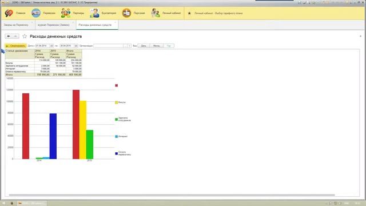The width and height of the screenshot is (366, 206).
Task: Open calendar picker for start date
Action: point(51,46)
